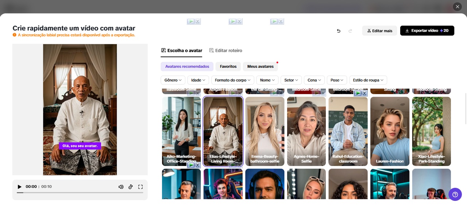The width and height of the screenshot is (467, 206).
Task: Select Avatares recomendados filter
Action: pos(187,66)
